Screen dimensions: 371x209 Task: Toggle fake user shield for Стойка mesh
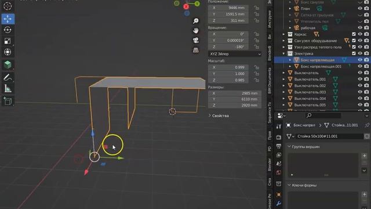coord(367,136)
